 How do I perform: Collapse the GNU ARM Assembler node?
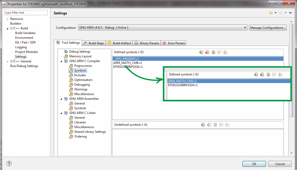[61, 99]
